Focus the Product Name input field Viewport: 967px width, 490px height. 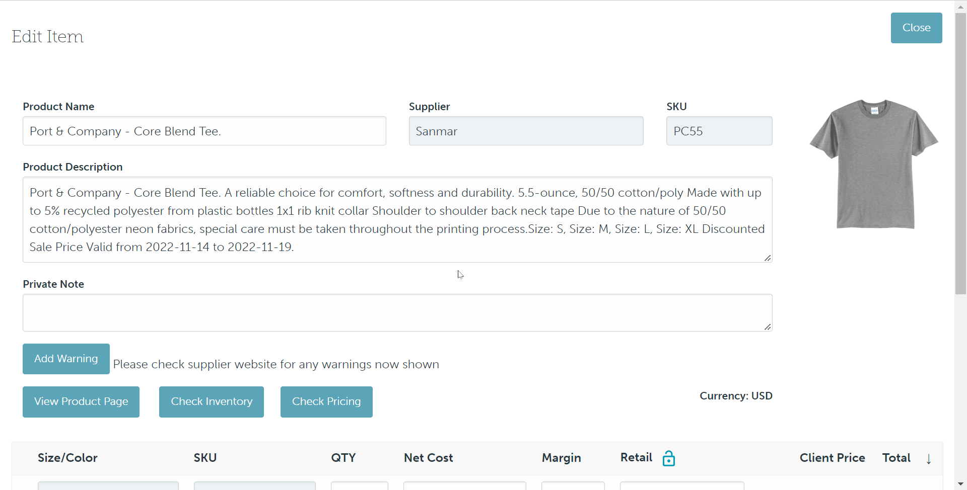pyautogui.click(x=204, y=131)
